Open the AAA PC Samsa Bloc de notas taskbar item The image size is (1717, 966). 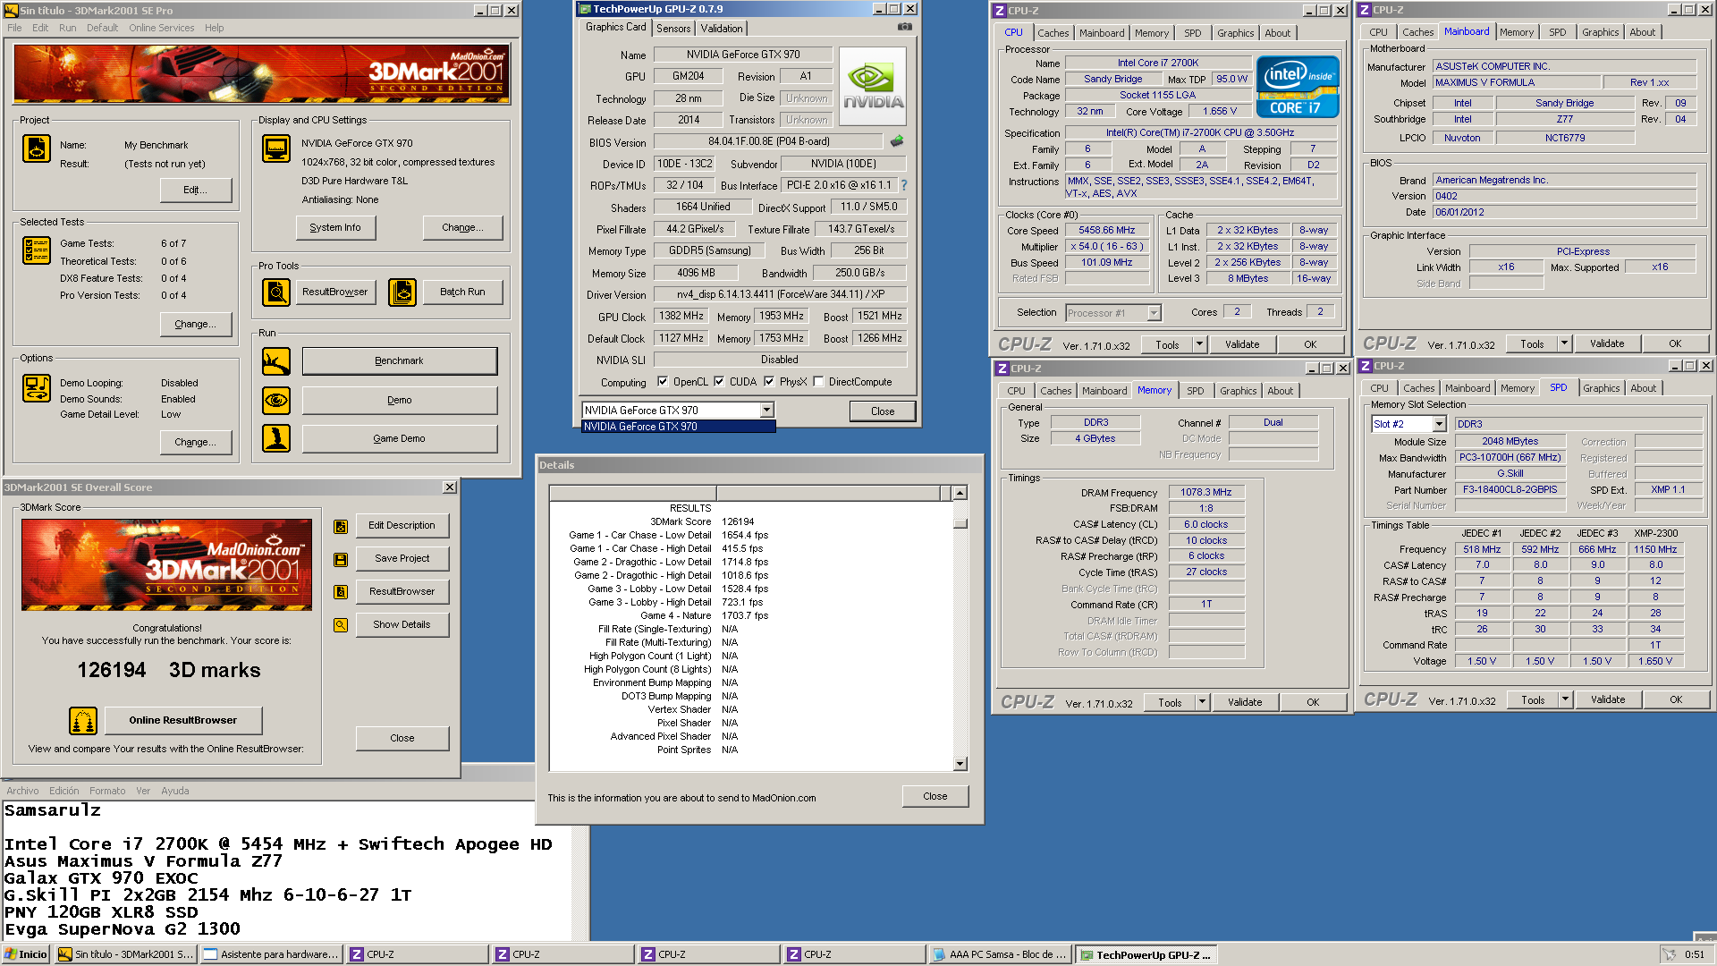tap(1000, 954)
